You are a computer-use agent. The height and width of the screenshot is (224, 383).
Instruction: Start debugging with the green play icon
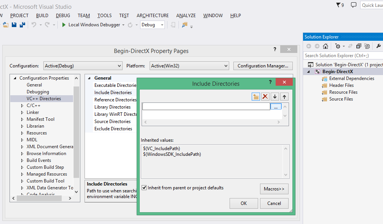click(x=64, y=25)
